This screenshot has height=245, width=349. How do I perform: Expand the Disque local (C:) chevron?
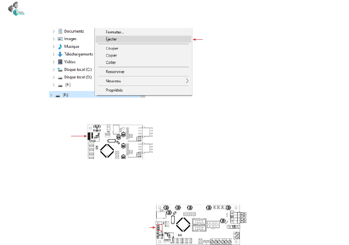tap(54, 70)
